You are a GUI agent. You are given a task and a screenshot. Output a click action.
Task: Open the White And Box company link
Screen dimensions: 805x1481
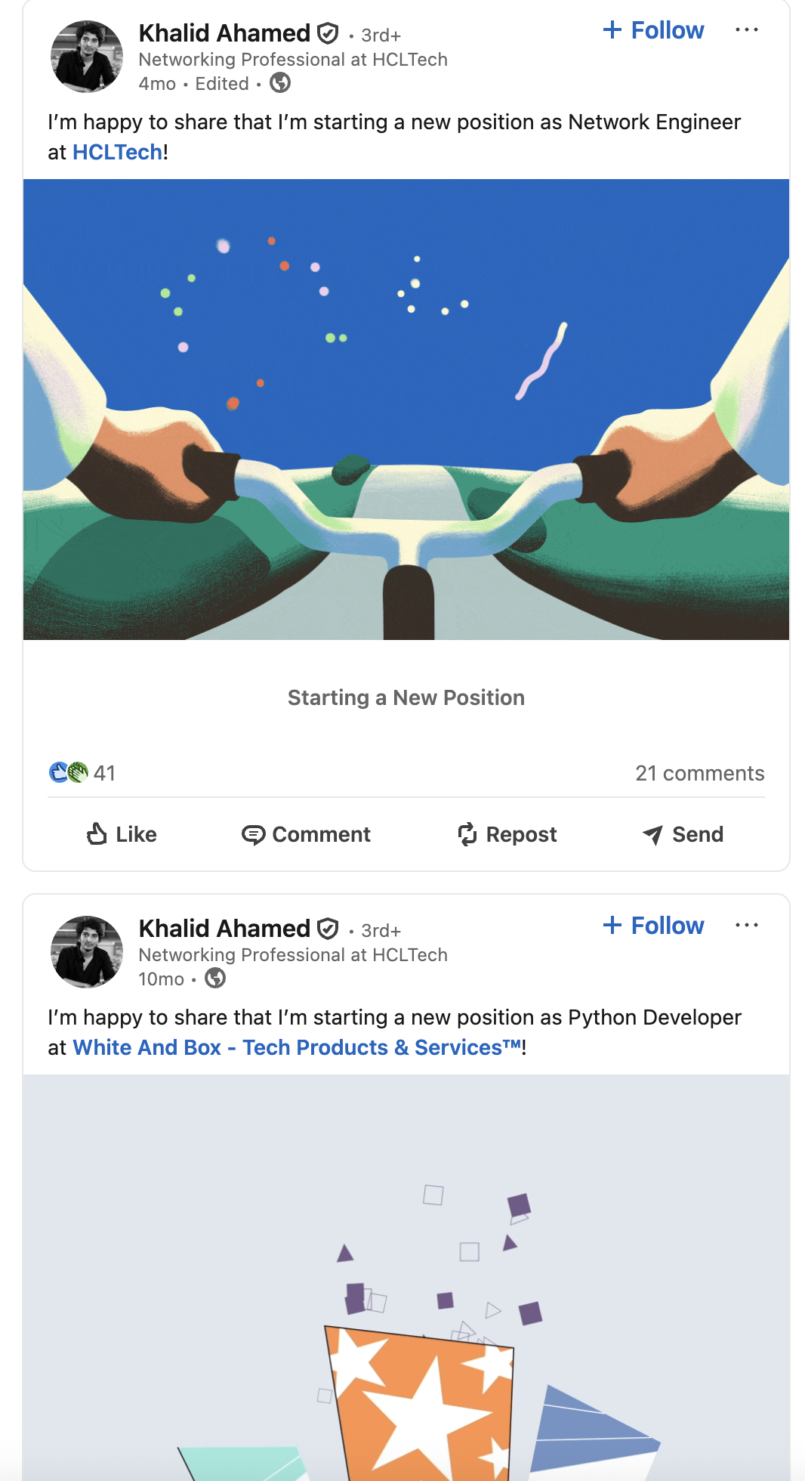tap(298, 1047)
